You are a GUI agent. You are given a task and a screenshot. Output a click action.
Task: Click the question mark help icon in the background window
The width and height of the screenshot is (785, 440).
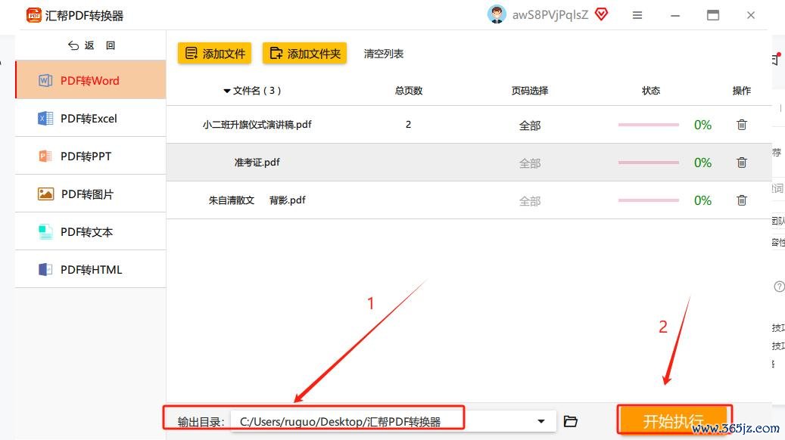point(779,287)
